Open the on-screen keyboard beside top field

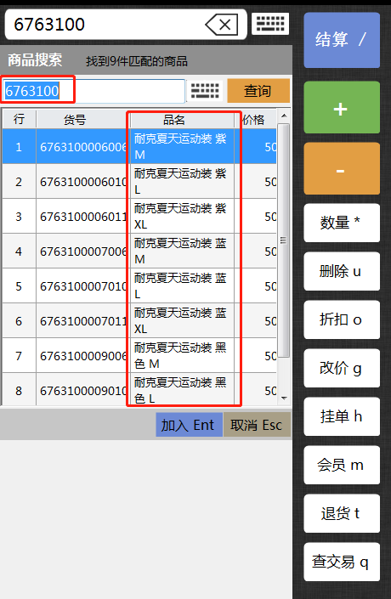[270, 24]
